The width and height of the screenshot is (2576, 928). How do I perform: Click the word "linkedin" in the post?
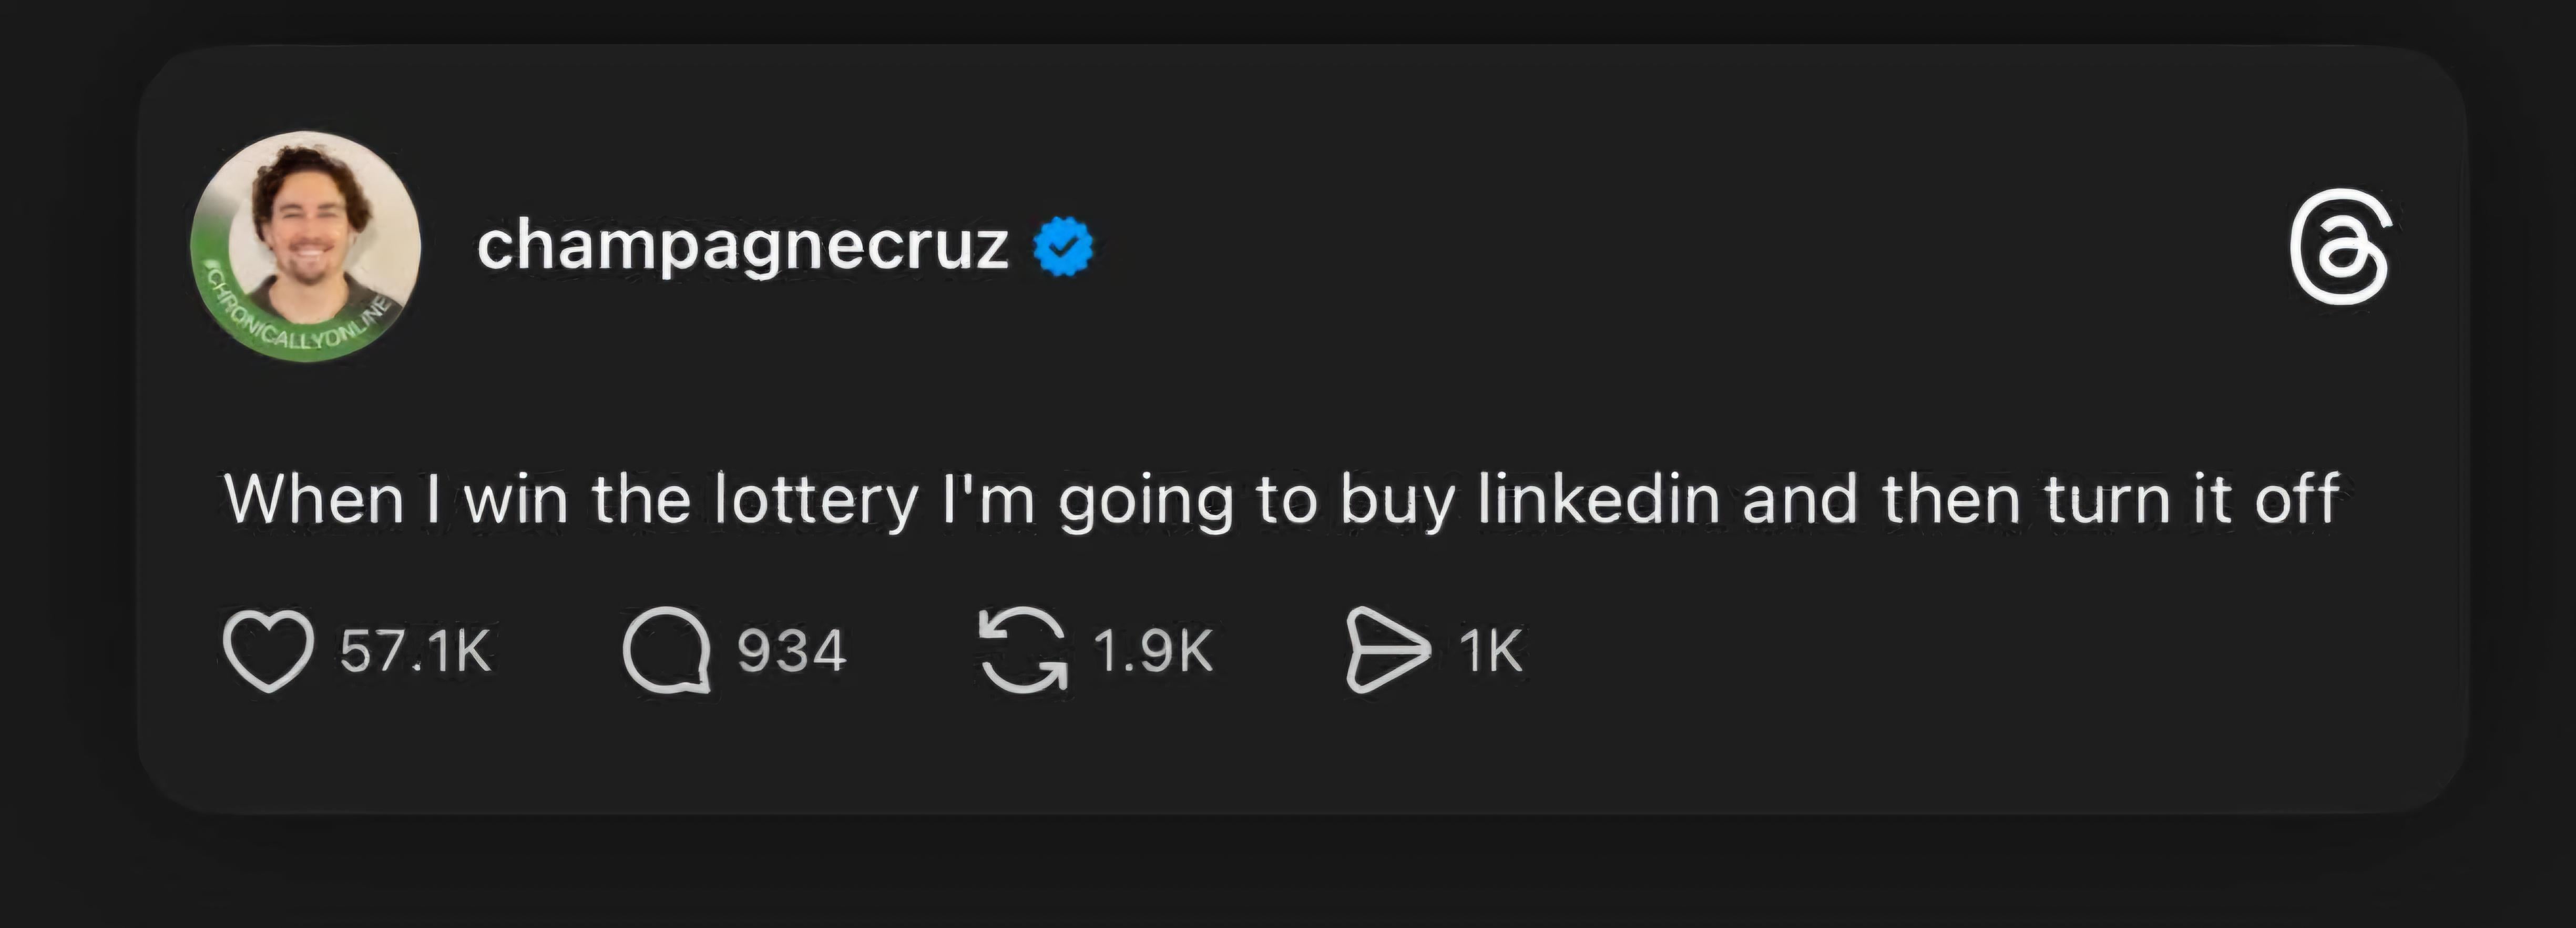[x=1598, y=499]
